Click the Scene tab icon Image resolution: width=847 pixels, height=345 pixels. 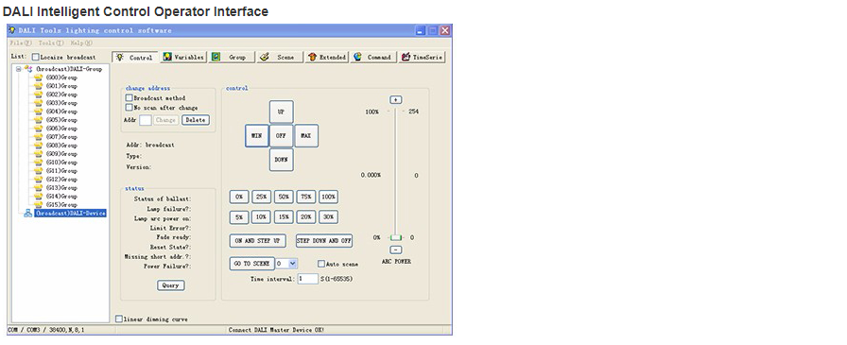pos(264,57)
